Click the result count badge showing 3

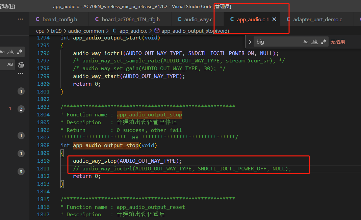coord(21,171)
